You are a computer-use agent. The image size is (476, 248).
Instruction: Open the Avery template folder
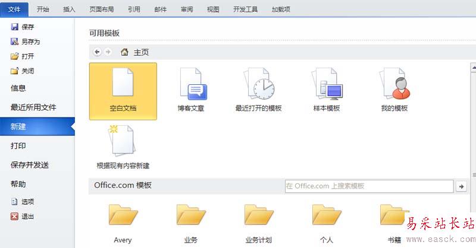click(x=123, y=224)
